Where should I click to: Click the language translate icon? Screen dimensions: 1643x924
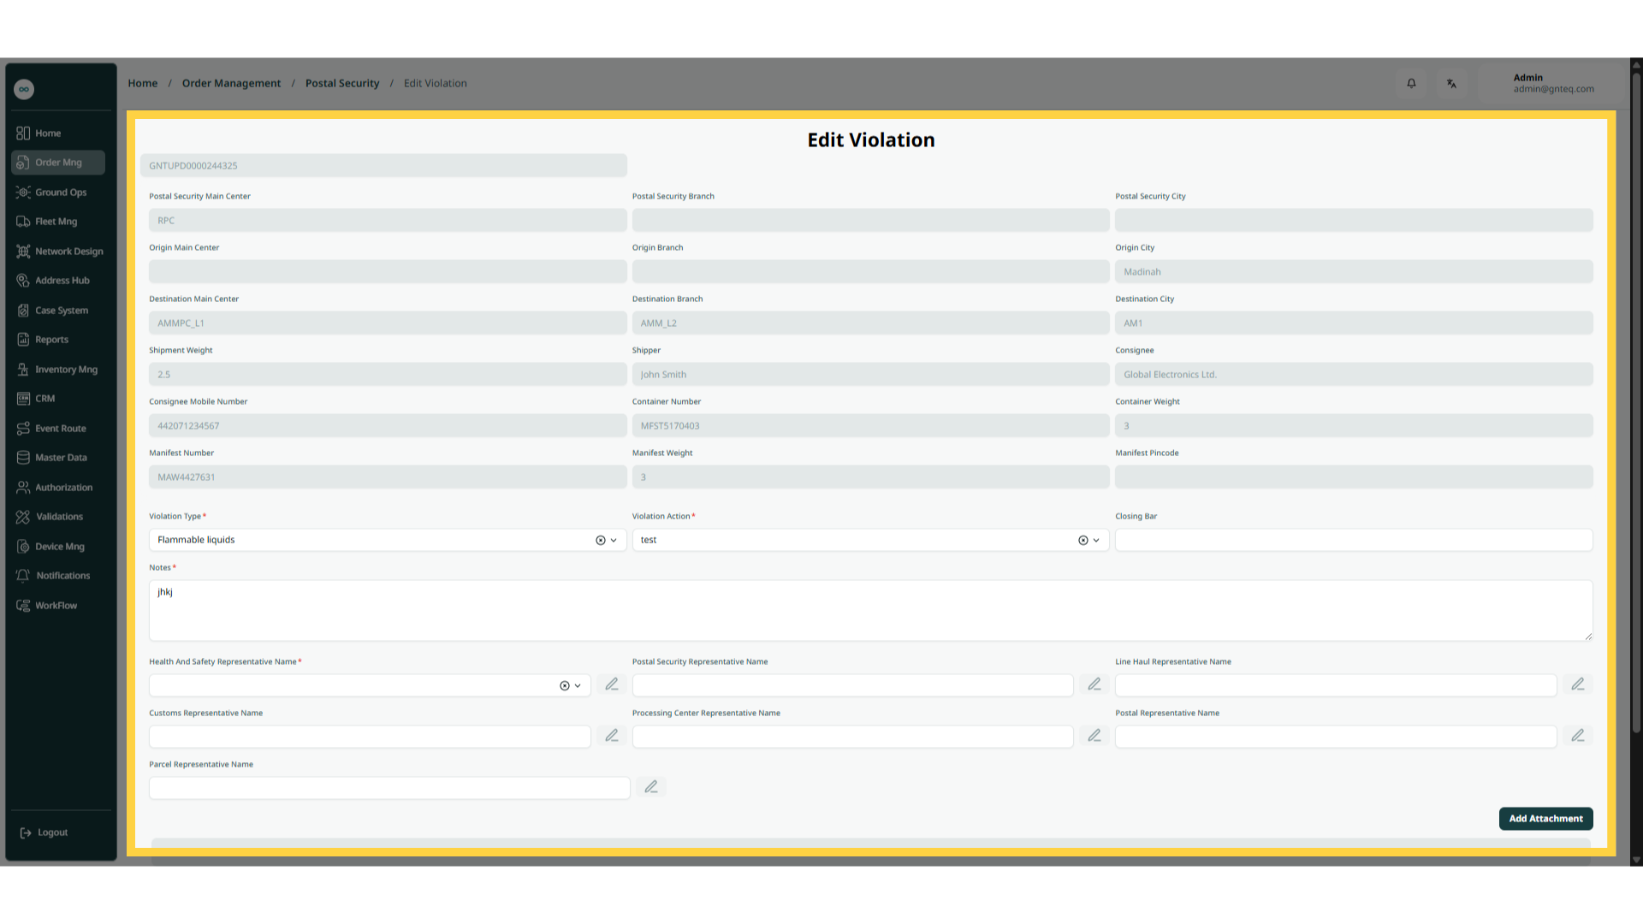coord(1451,83)
